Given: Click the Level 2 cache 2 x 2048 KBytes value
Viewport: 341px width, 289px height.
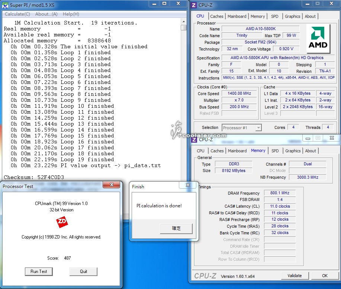Looking at the screenshot, I should click(298, 107).
